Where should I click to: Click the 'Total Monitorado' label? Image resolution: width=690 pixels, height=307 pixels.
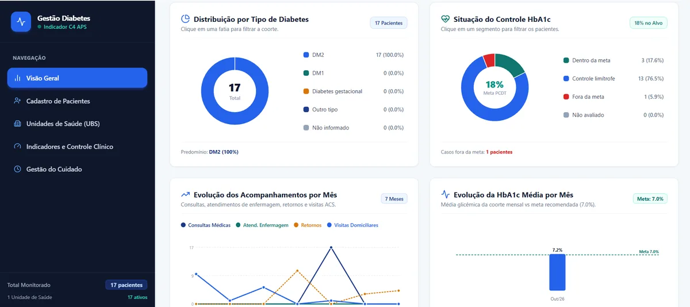29,285
